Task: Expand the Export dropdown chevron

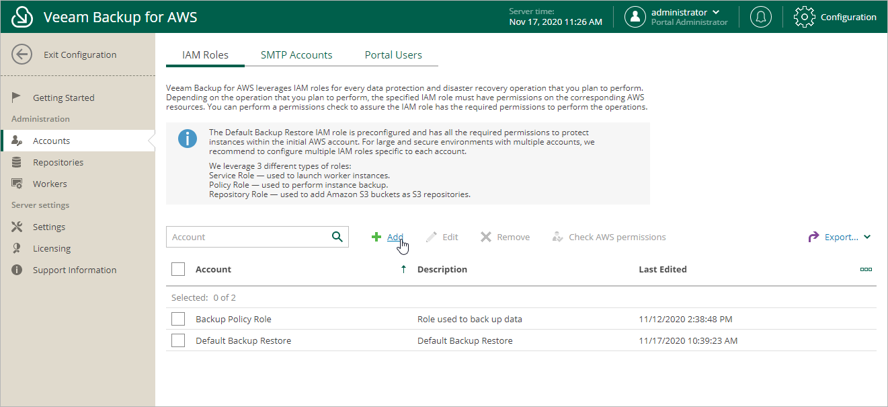Action: [x=867, y=237]
